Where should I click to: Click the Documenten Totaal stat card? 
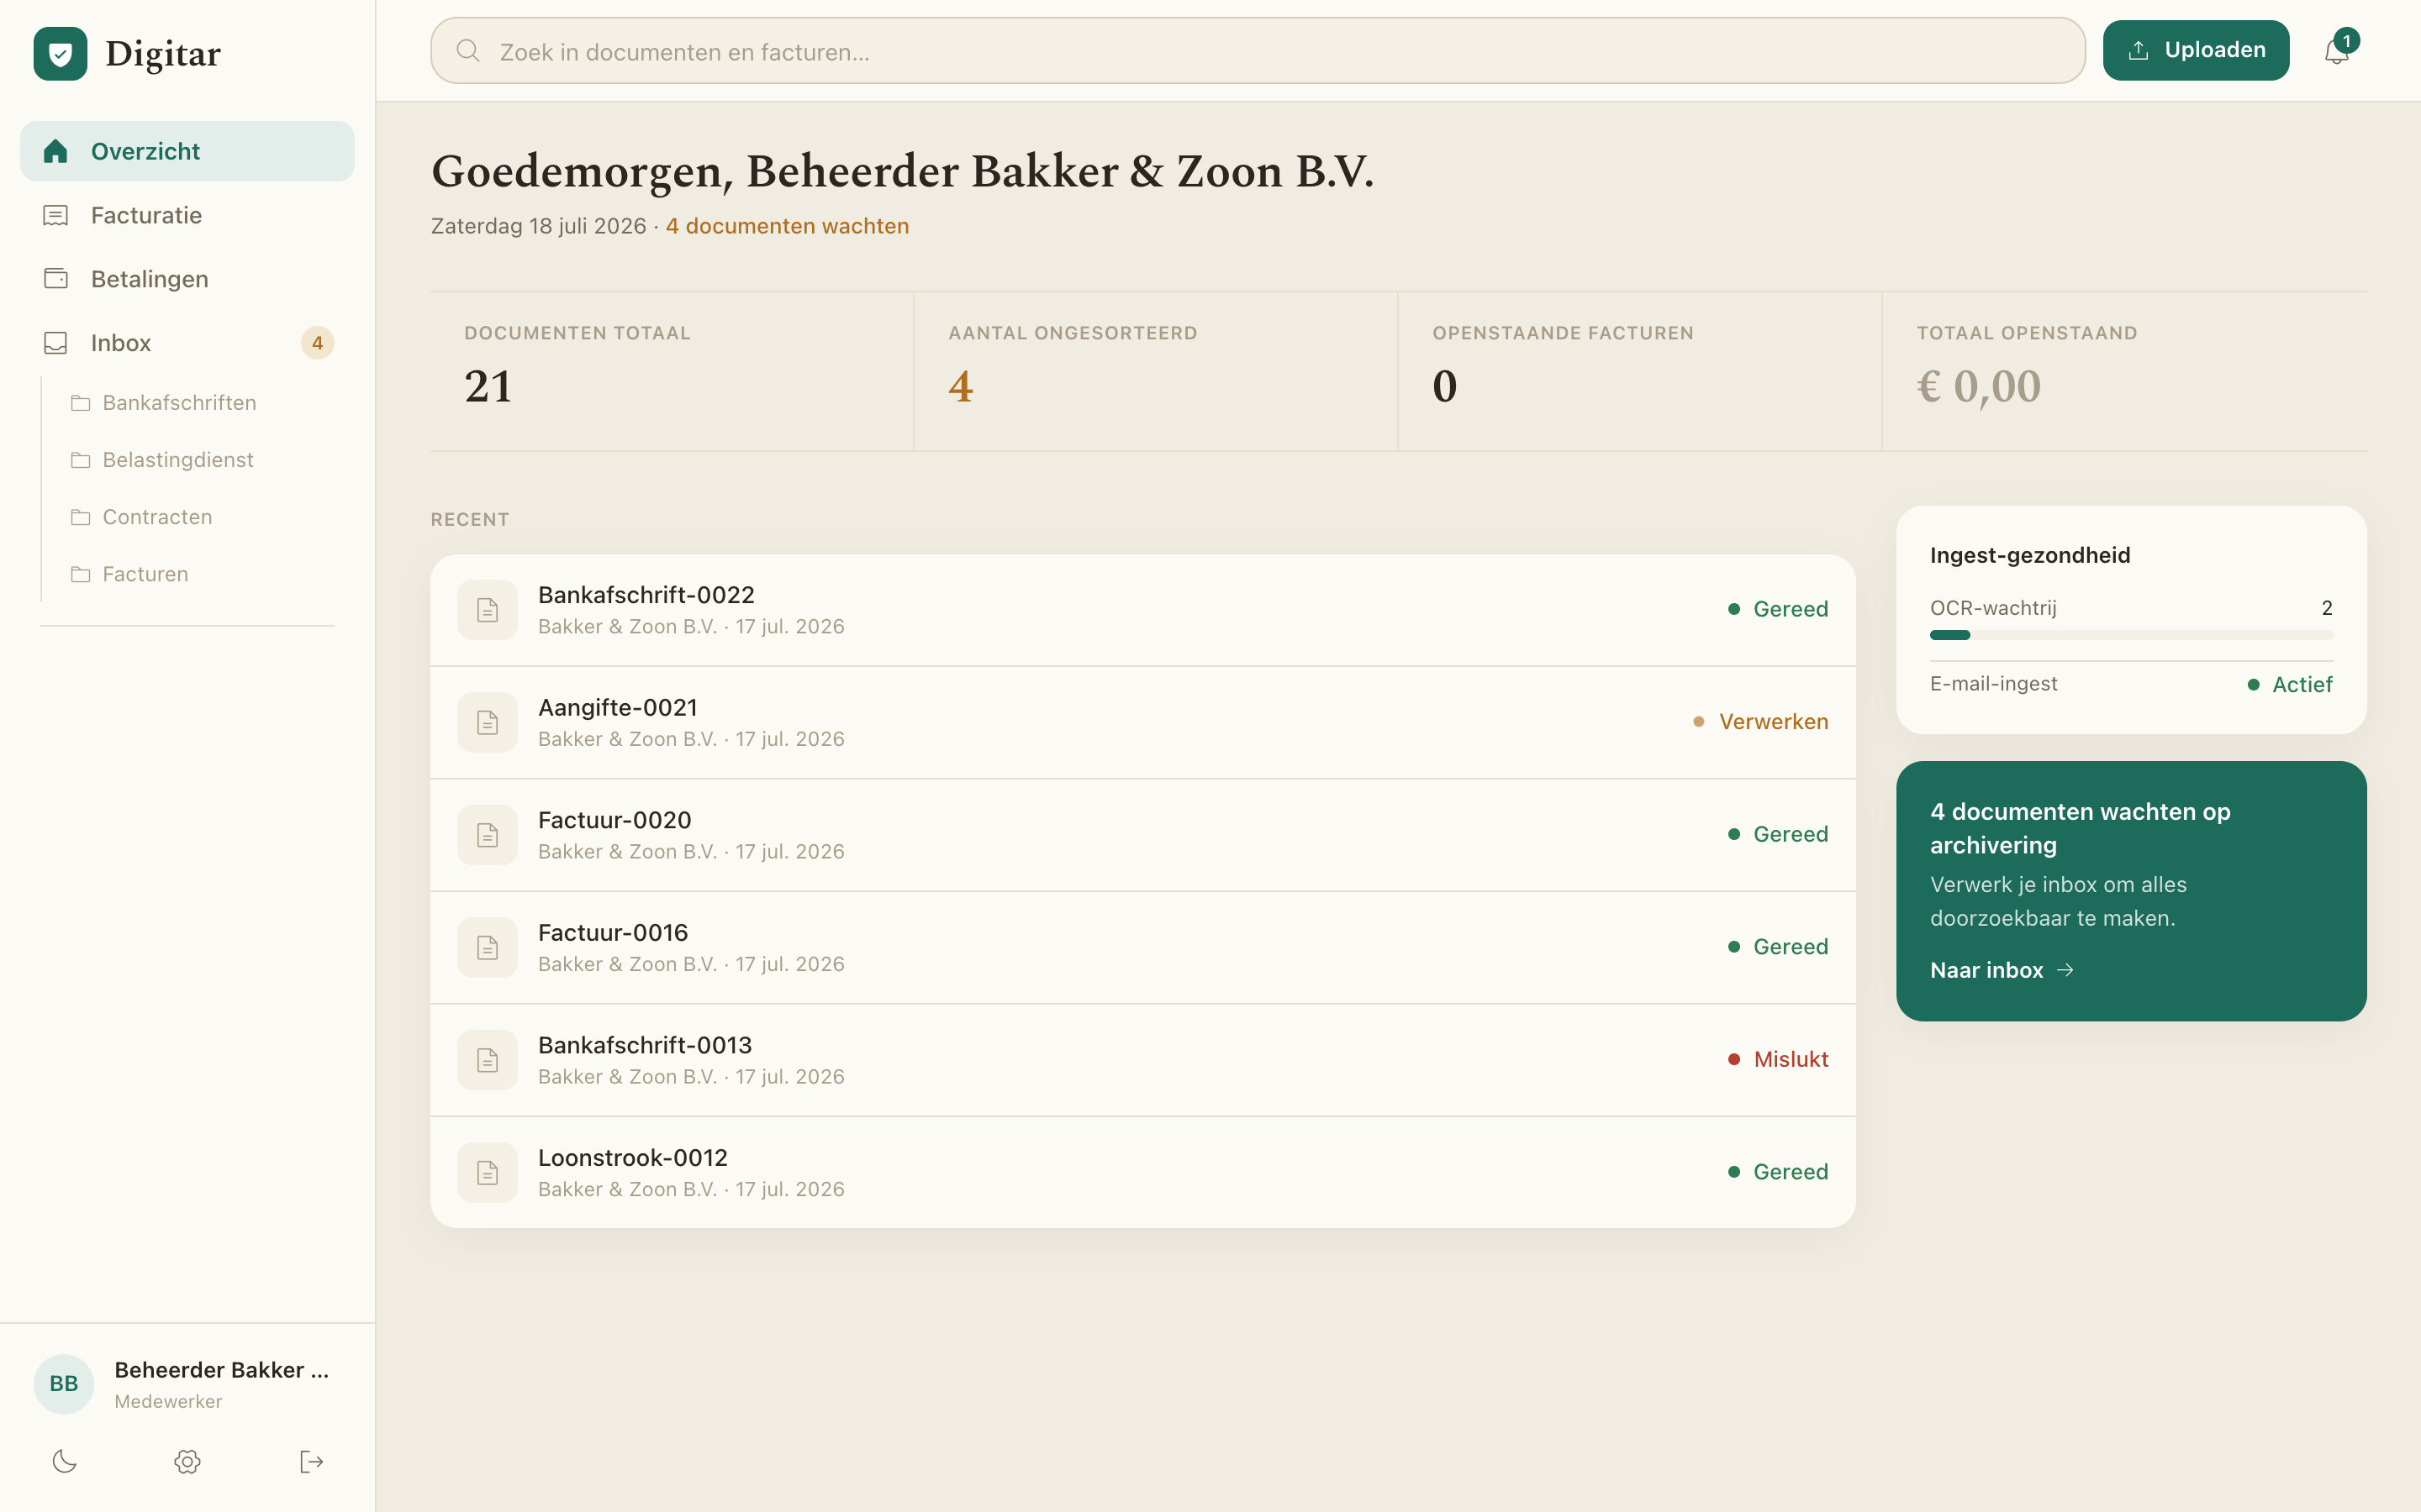coord(672,371)
